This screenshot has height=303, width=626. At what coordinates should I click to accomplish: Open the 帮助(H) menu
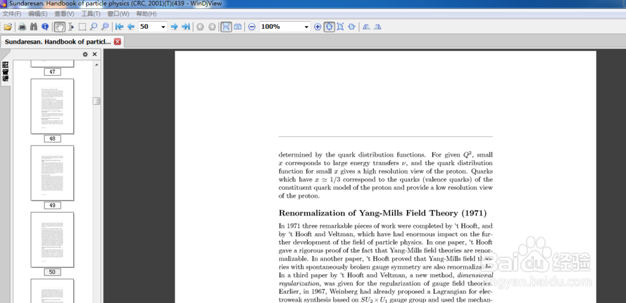[146, 14]
